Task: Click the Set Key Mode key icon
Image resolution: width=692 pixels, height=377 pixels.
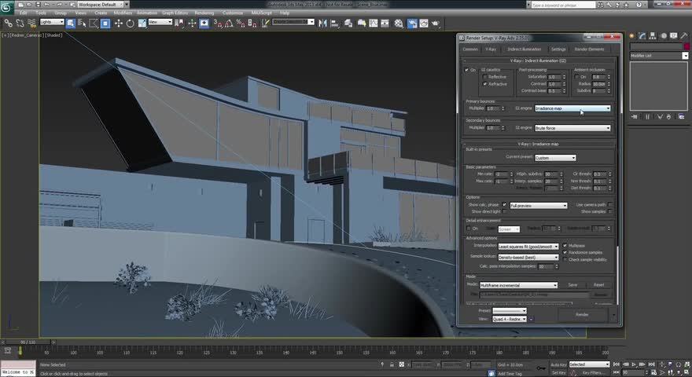Action: 540,367
